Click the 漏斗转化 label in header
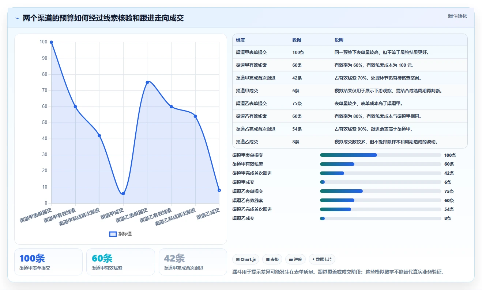The width and height of the screenshot is (482, 290). [x=457, y=16]
